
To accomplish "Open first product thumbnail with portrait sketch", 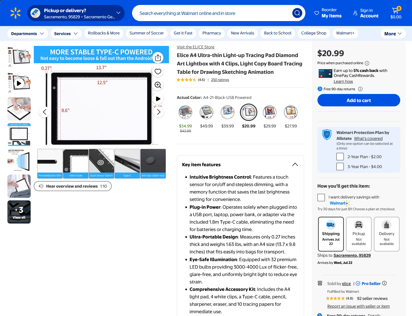I will 19,58.
